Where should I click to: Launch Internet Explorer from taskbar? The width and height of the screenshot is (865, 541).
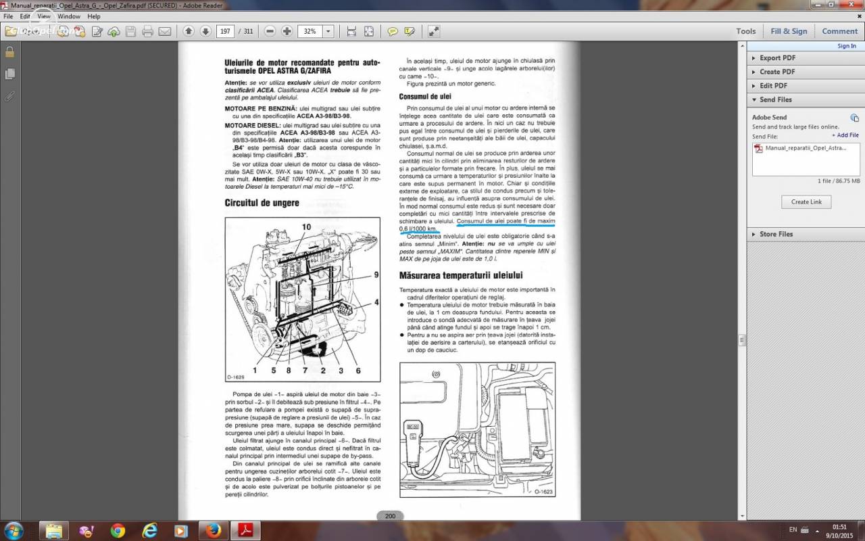pos(150,531)
